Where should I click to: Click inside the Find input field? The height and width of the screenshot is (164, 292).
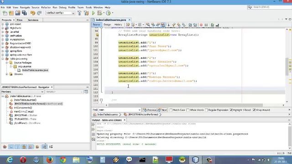click(118, 110)
